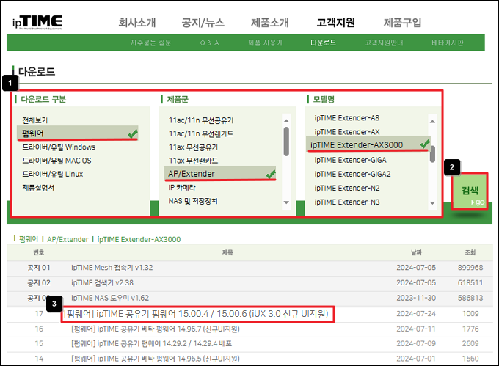Select 드라이버/유틸 MAC OS category
Image resolution: width=499 pixels, height=366 pixels.
[57, 161]
